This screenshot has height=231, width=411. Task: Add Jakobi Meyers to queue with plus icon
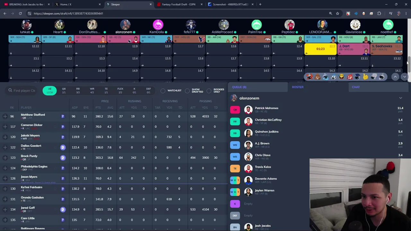pyautogui.click(x=5, y=137)
